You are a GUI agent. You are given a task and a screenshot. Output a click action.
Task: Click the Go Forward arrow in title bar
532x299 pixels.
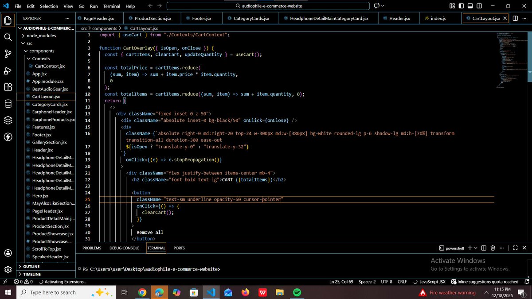pos(160,6)
